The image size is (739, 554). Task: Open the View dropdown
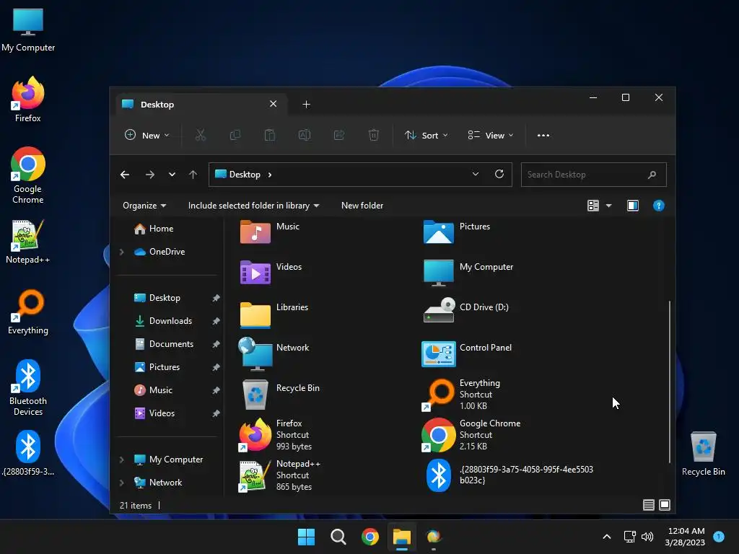point(491,135)
